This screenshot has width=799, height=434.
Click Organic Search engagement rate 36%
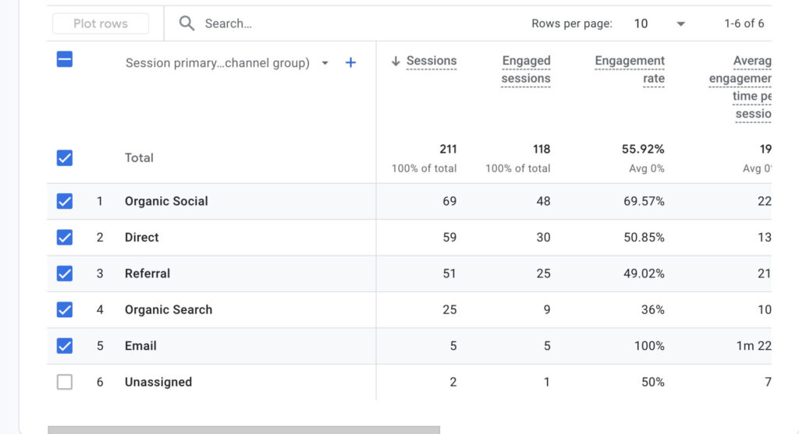click(x=653, y=309)
